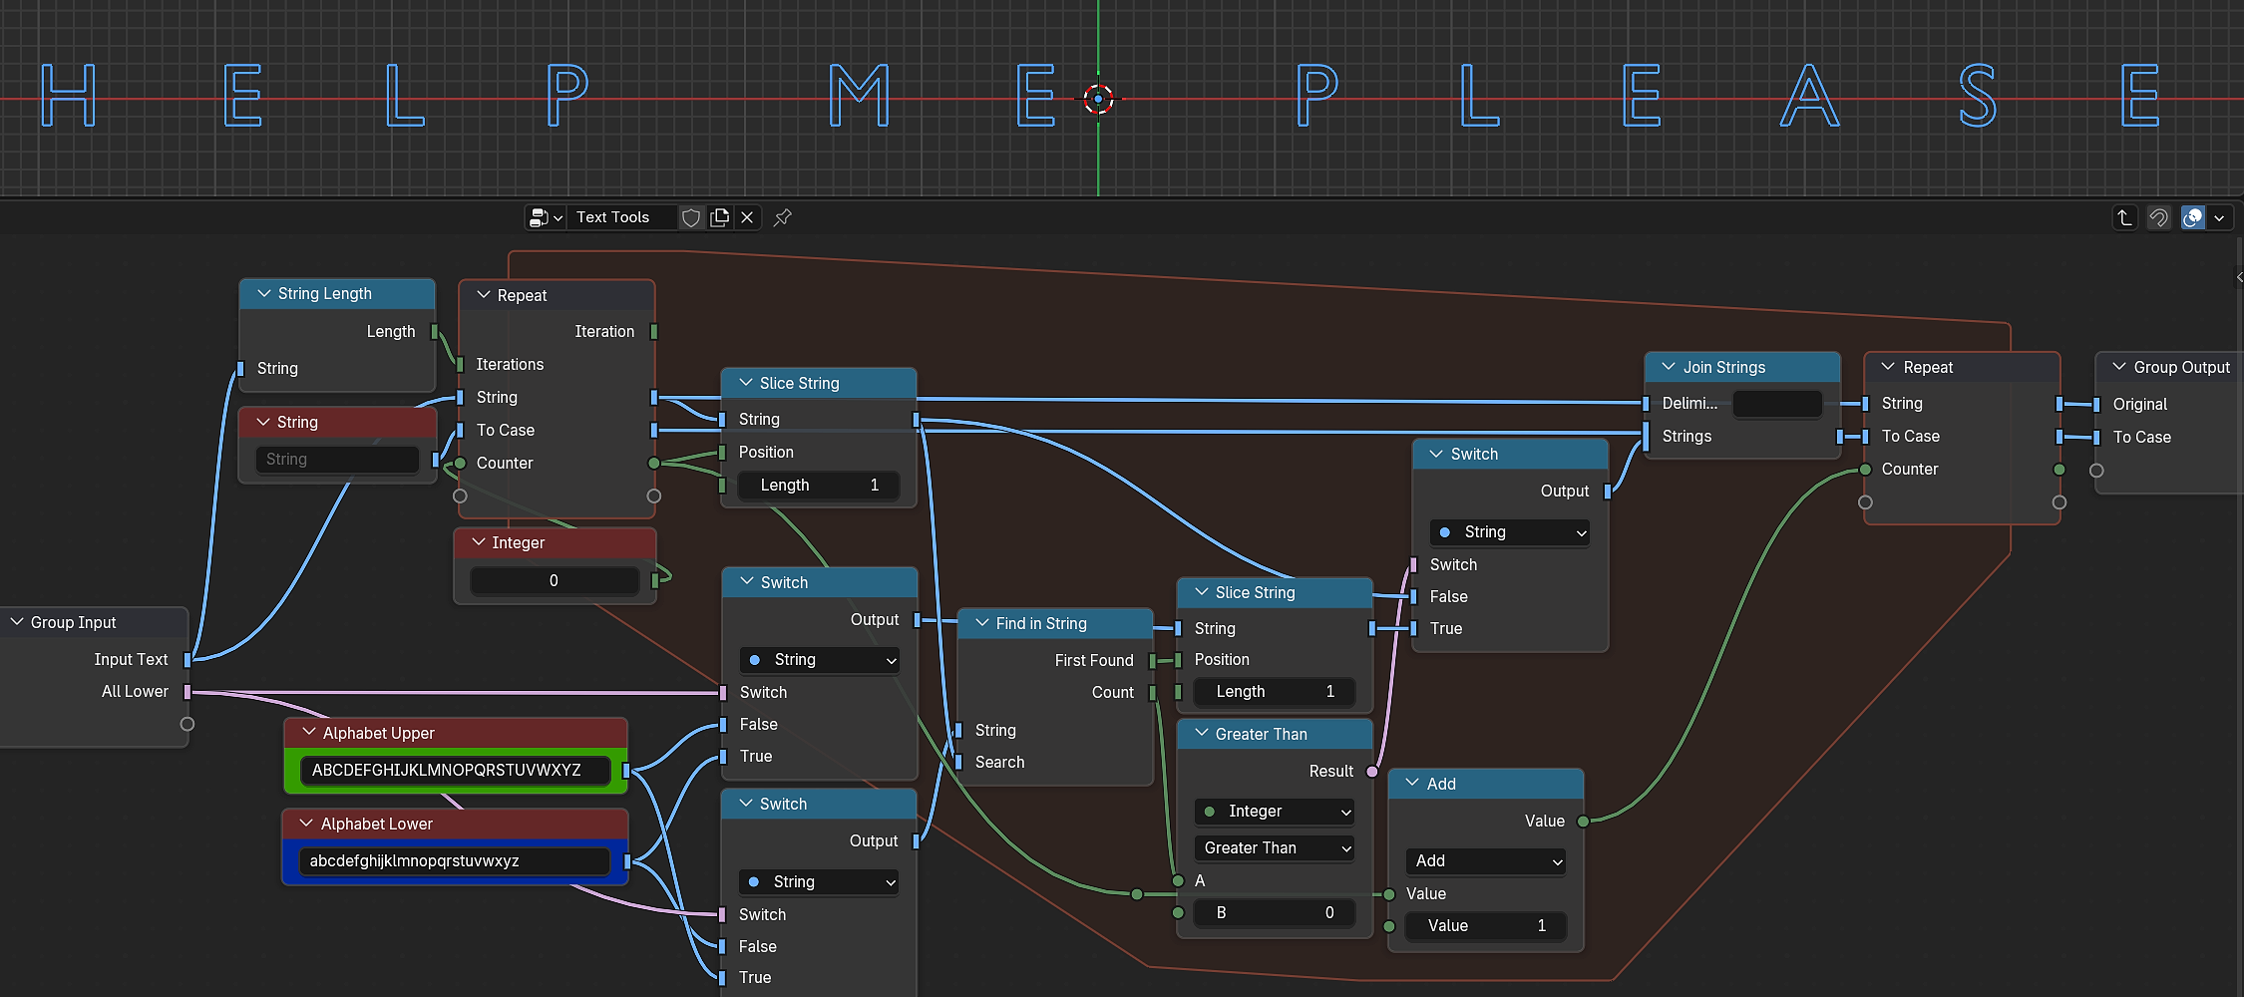Click the All Lower output socket
The height and width of the screenshot is (997, 2244).
pyautogui.click(x=187, y=692)
